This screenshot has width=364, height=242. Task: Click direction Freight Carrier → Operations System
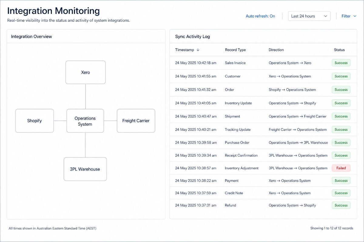click(298, 129)
